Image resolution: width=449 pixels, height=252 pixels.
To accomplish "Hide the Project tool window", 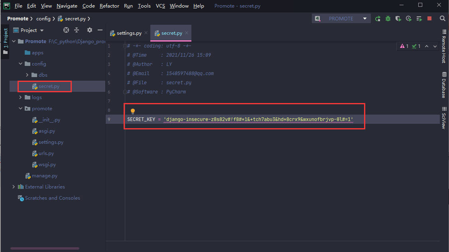I will 100,30.
